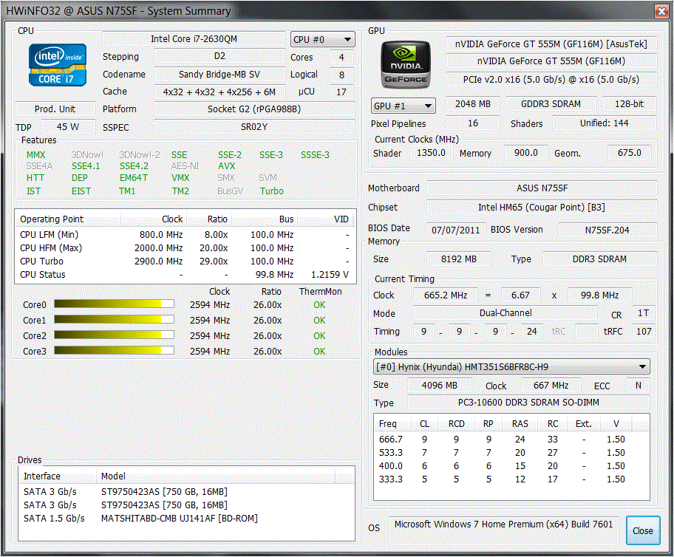
Task: Click the GDDR3 SDRAM field
Action: click(551, 104)
